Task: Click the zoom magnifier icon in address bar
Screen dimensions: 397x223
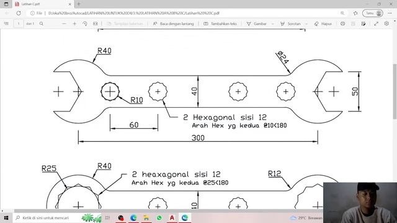Action: (342, 13)
